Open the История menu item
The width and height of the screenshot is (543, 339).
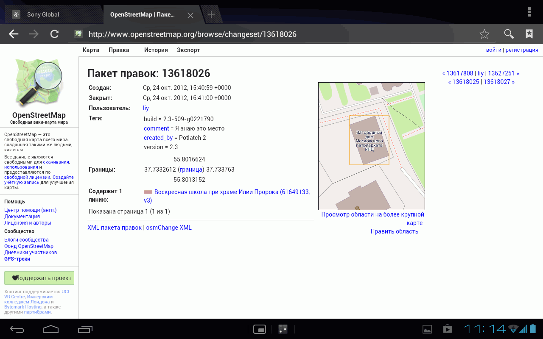[x=156, y=50]
